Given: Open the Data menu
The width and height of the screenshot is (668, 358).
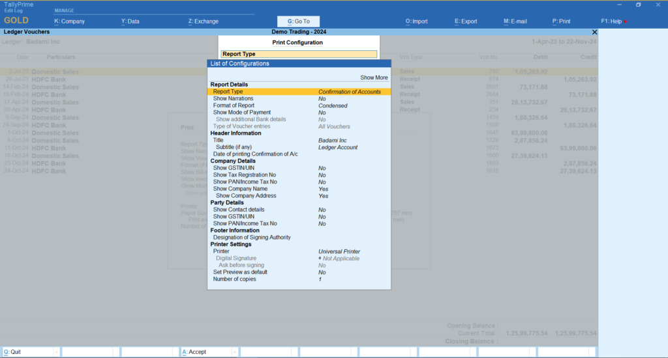Looking at the screenshot, I should (130, 21).
